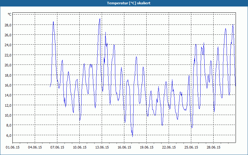Select the 14,0 y-axis label
Screen dimensions: 248x155
(x=8, y=95)
